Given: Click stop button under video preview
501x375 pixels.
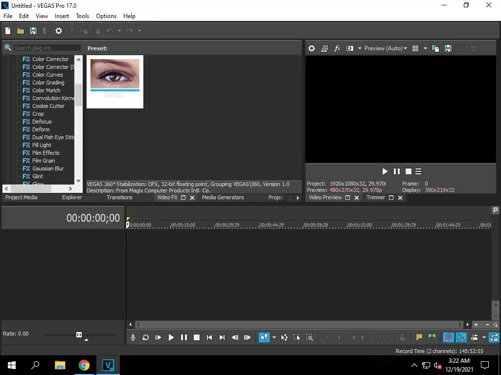Looking at the screenshot, I should [408, 171].
